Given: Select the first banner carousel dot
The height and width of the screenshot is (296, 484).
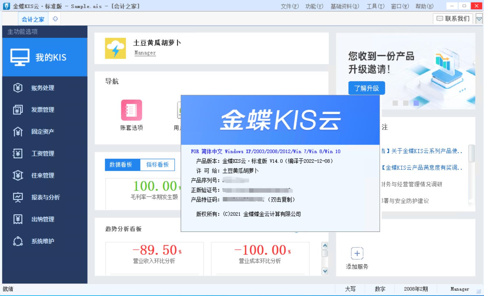Looking at the screenshot, I should pos(395,103).
